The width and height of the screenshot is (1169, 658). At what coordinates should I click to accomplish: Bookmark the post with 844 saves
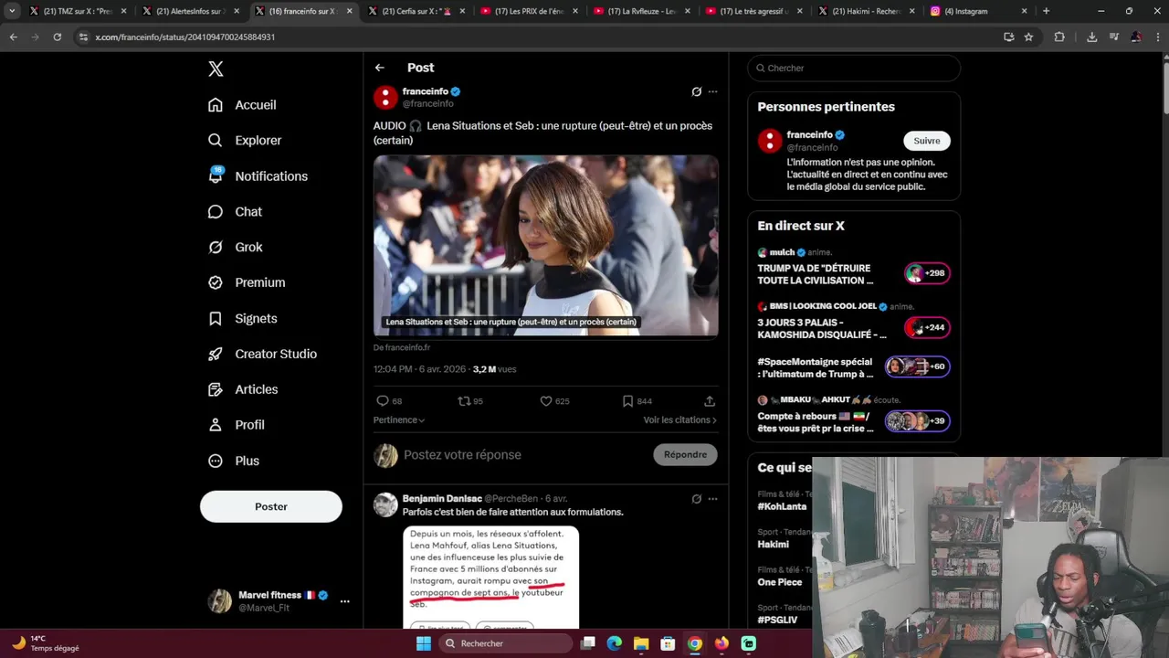pyautogui.click(x=637, y=401)
